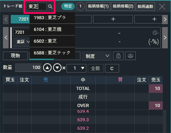
Task: Open the 制度 margin type dropdown
Action: tap(97, 56)
